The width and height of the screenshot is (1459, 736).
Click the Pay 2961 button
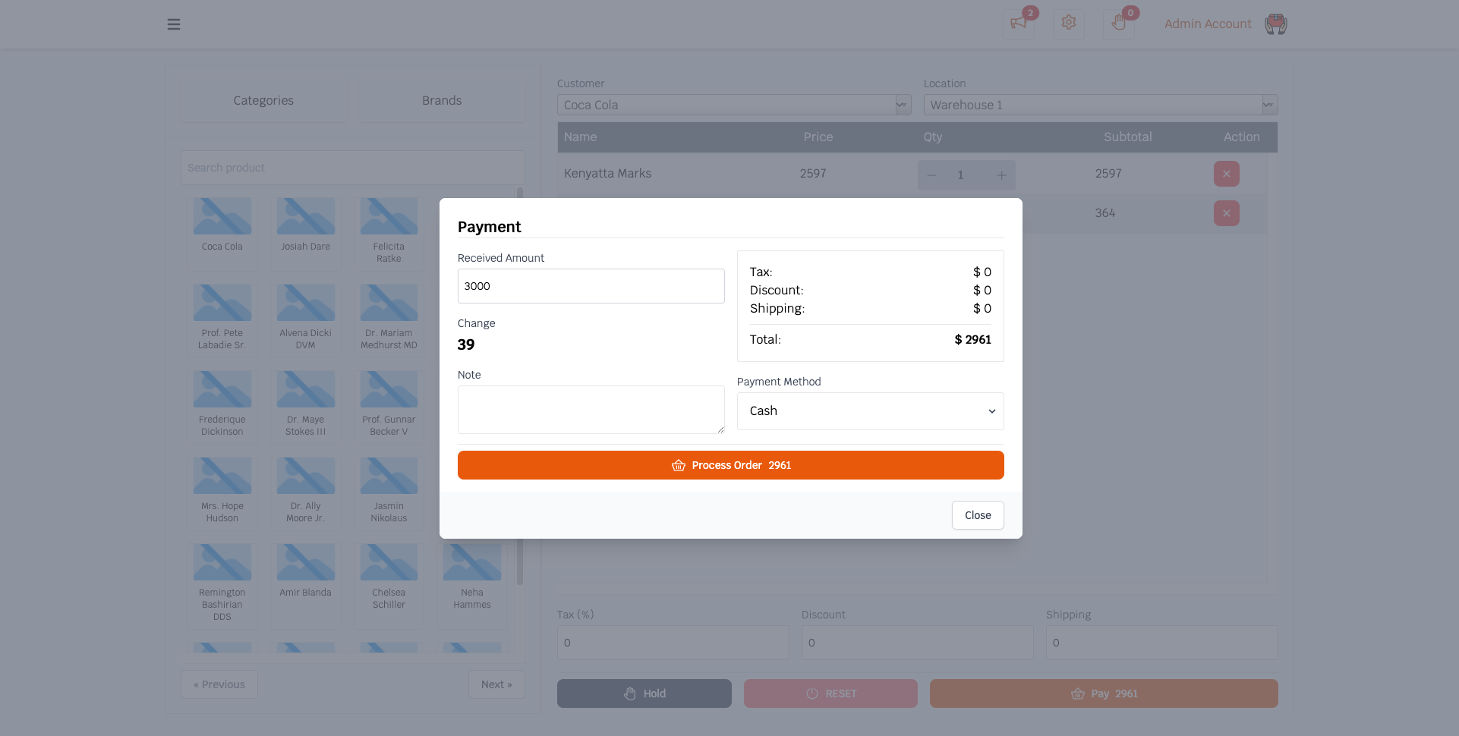tap(1104, 694)
